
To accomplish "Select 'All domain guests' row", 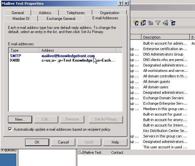I will (157, 82).
